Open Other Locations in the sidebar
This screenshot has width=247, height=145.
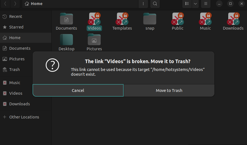tap(26, 117)
